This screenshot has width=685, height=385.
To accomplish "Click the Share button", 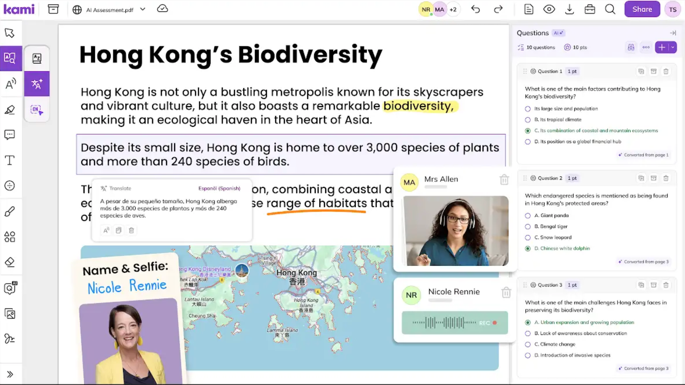I will (x=642, y=9).
